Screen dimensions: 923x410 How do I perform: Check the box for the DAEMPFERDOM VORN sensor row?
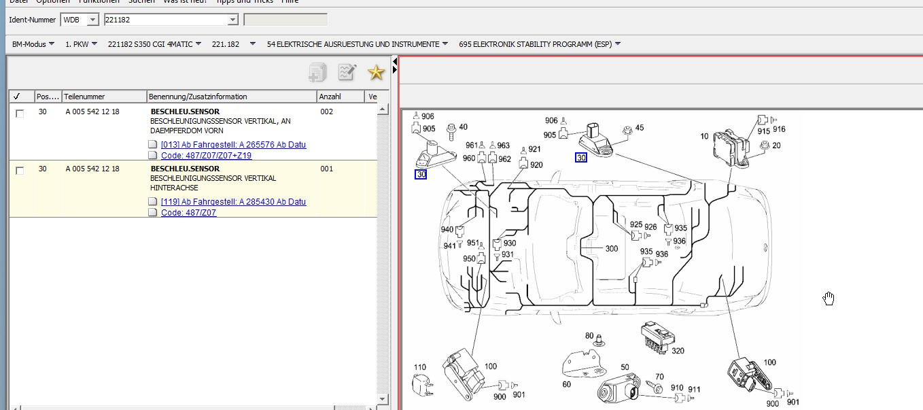pyautogui.click(x=20, y=114)
